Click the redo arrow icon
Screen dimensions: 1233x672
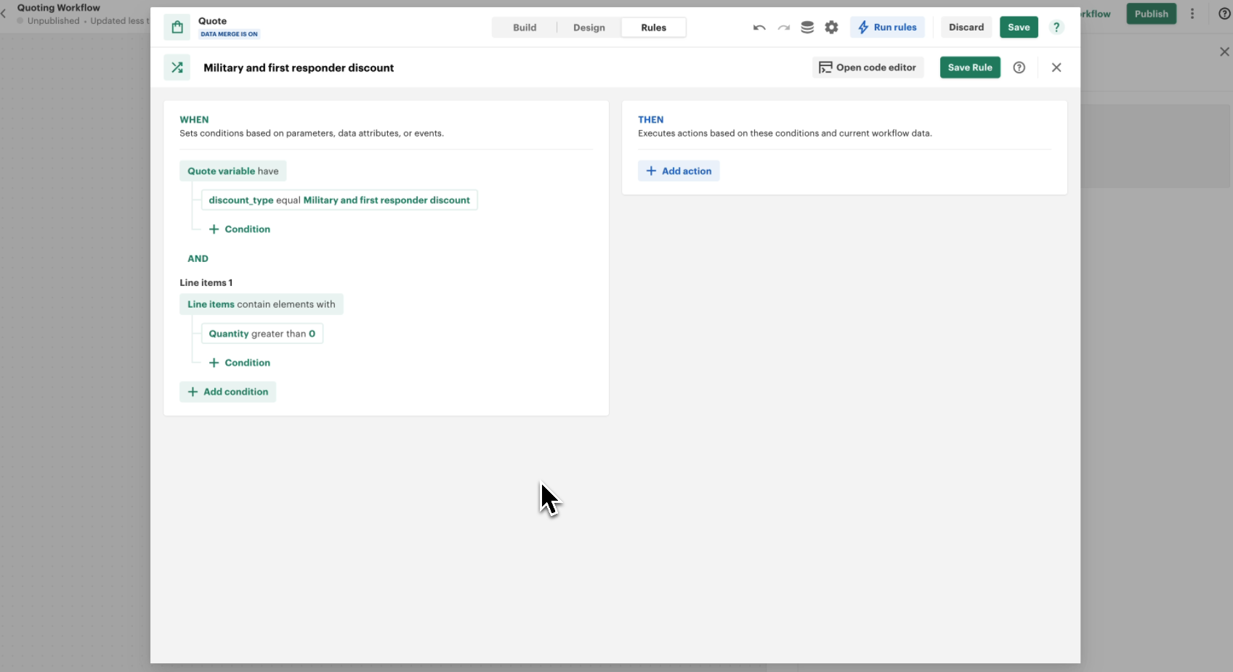coord(783,28)
